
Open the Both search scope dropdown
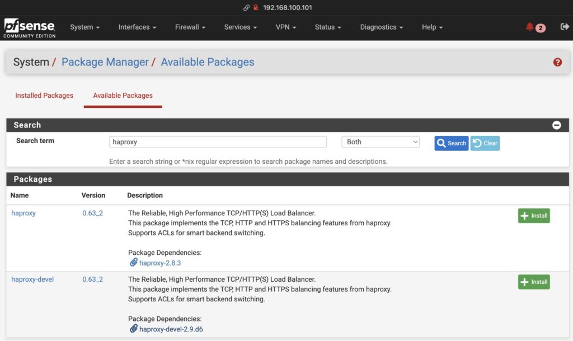[x=381, y=142]
